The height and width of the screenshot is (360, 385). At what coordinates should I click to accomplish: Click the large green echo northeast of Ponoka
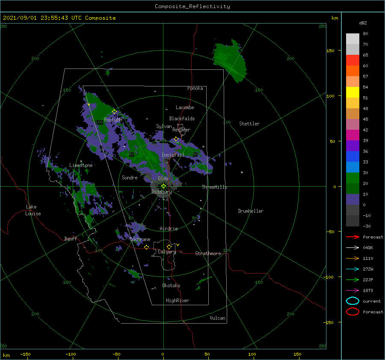coord(230,61)
